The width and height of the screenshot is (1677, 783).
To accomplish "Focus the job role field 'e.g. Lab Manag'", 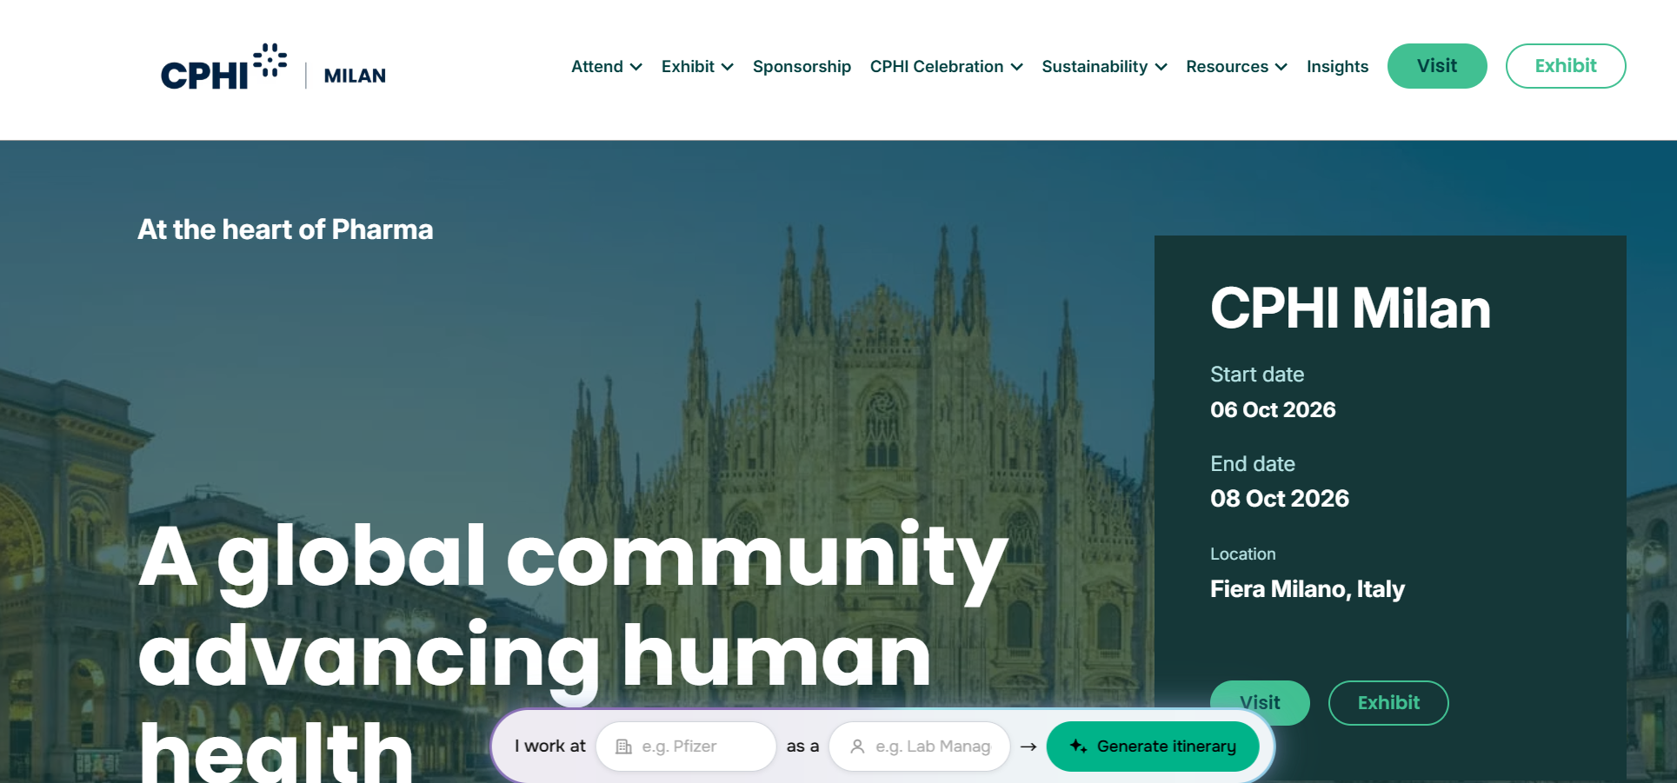I will coord(920,747).
